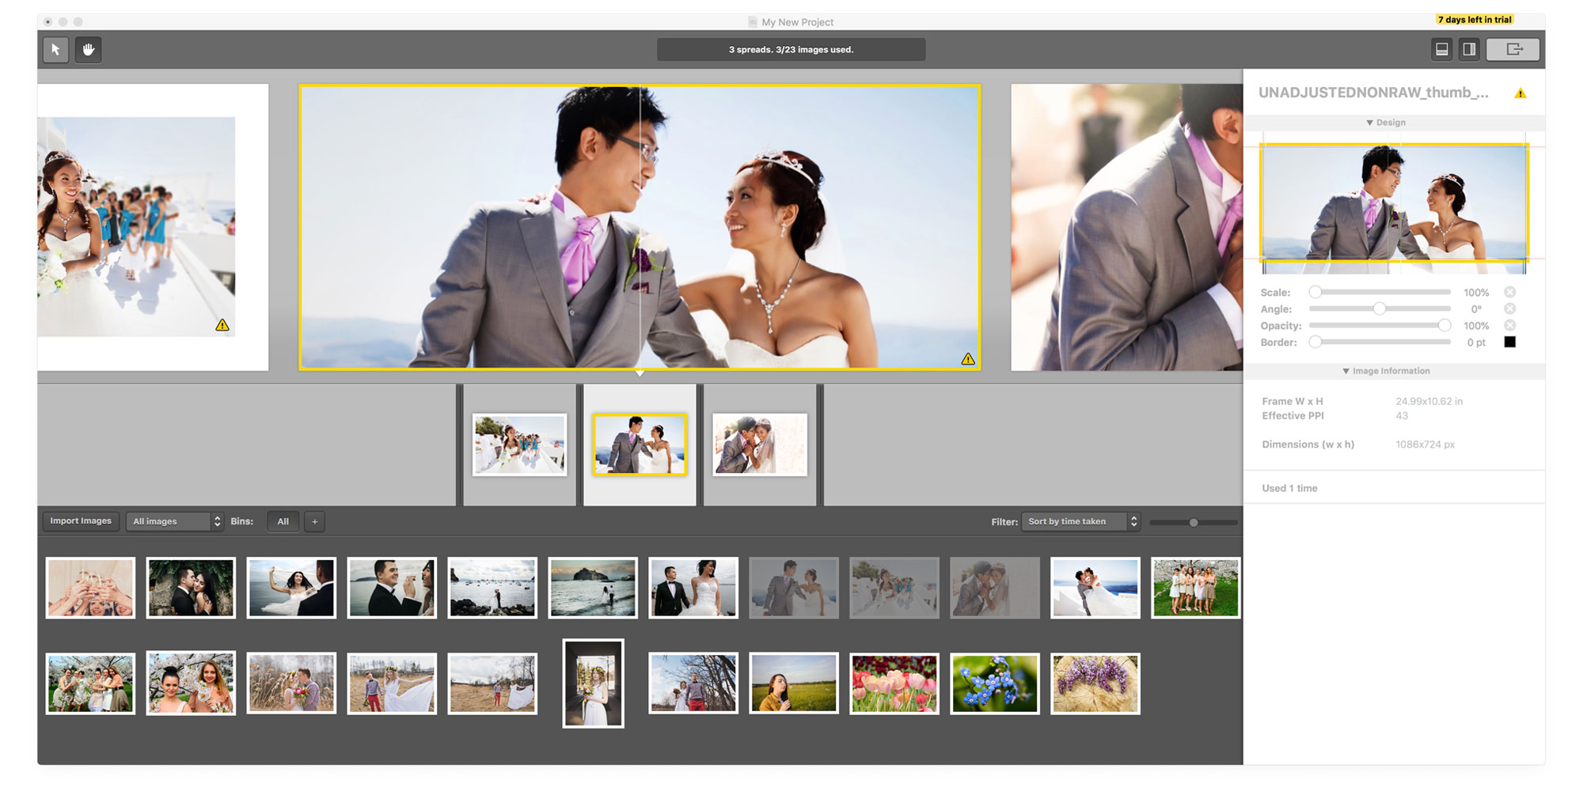The image size is (1583, 791).
Task: Click the export project icon
Action: point(1513,49)
